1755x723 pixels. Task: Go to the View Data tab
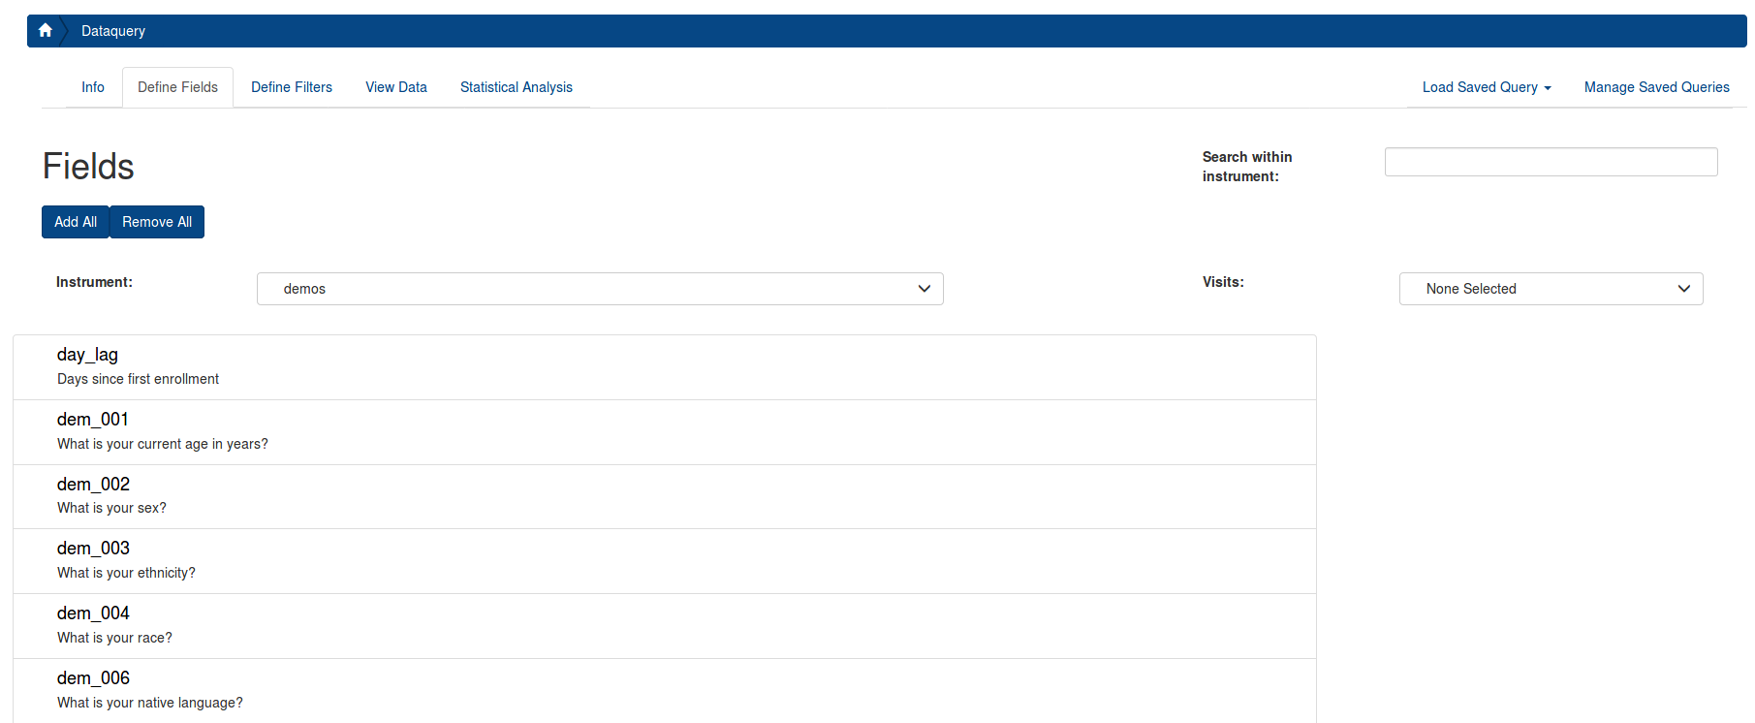point(396,87)
